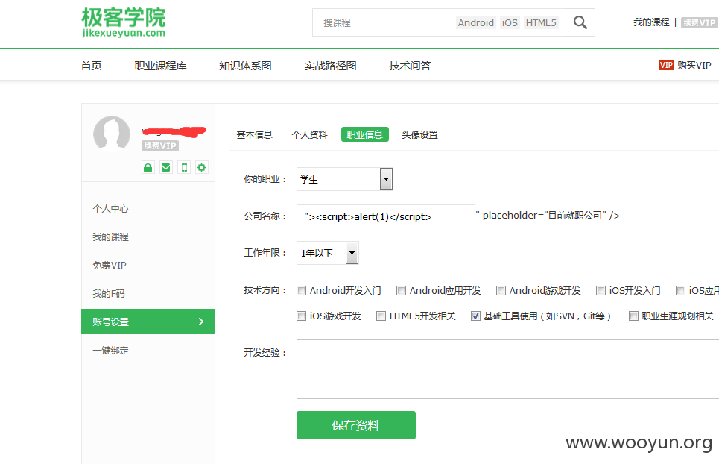Click the green gear settings icon
The image size is (719, 464).
coord(202,167)
